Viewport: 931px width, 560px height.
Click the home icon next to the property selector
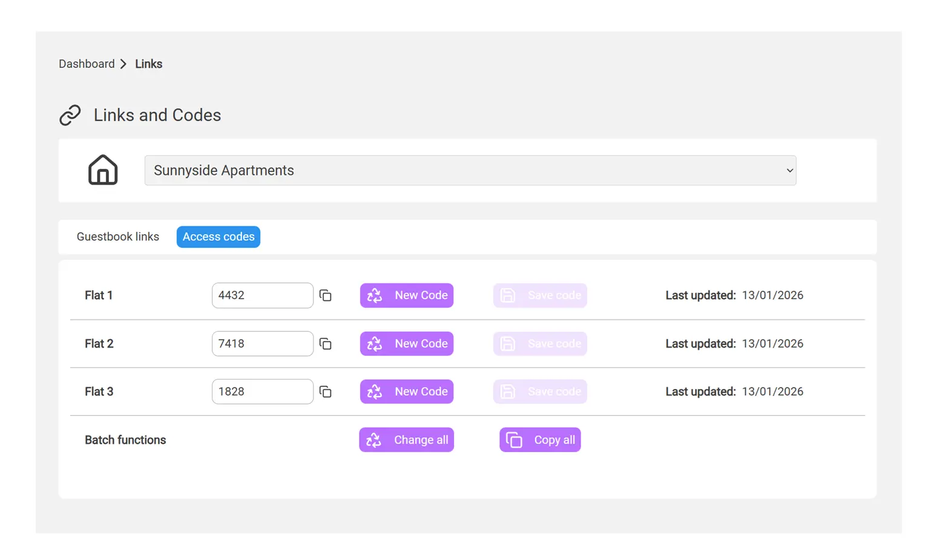[x=102, y=170]
